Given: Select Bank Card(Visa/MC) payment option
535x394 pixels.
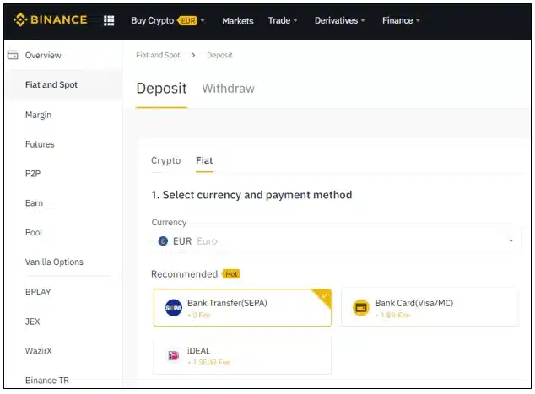Looking at the screenshot, I should pyautogui.click(x=429, y=308).
